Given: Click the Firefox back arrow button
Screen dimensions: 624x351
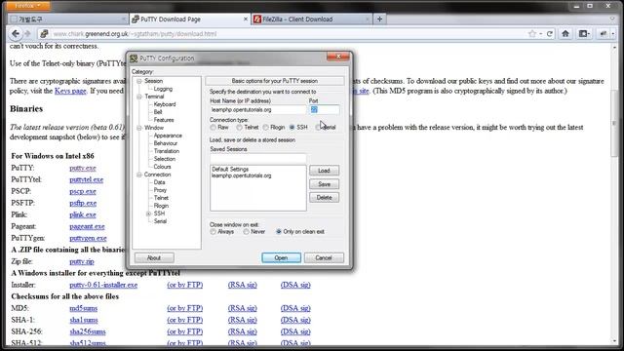Looking at the screenshot, I should [x=16, y=34].
